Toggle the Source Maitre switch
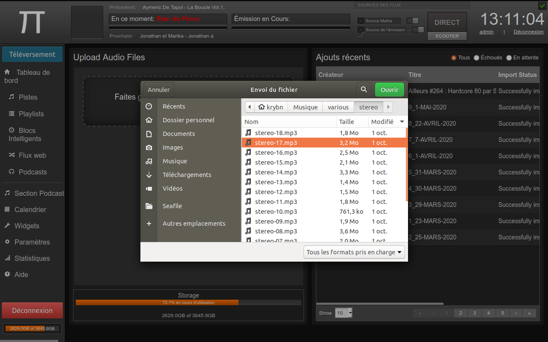 click(x=412, y=21)
